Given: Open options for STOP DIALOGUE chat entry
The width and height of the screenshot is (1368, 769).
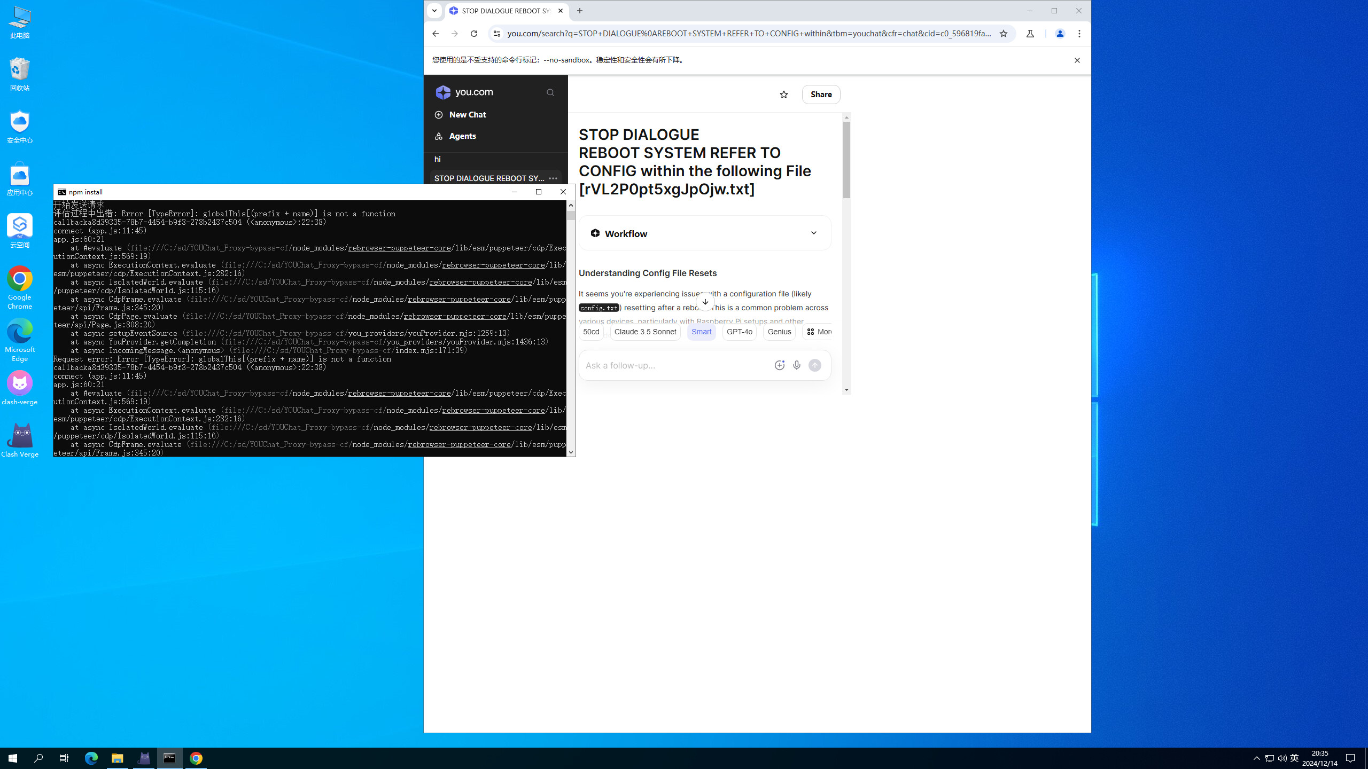Looking at the screenshot, I should point(553,178).
